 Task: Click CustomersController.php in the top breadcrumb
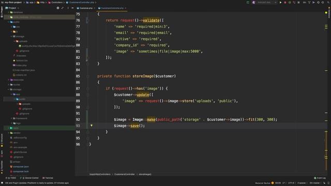pos(80,2)
